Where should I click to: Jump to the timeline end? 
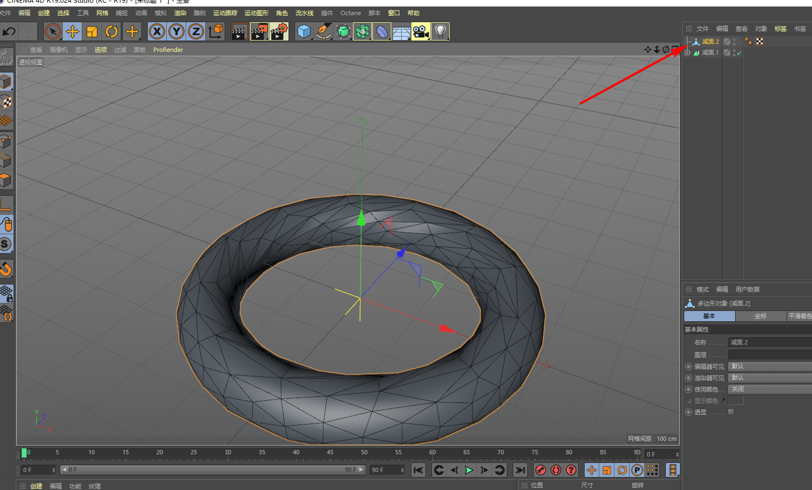click(520, 470)
